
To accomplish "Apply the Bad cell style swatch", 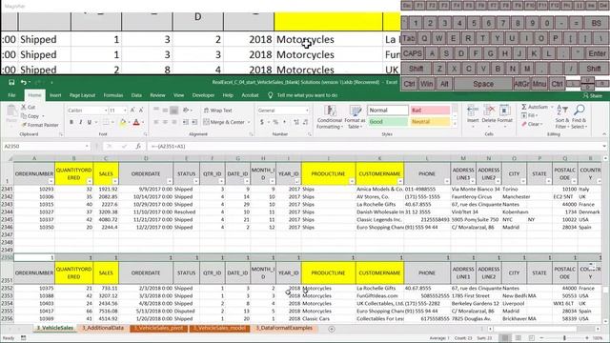I will click(430, 111).
